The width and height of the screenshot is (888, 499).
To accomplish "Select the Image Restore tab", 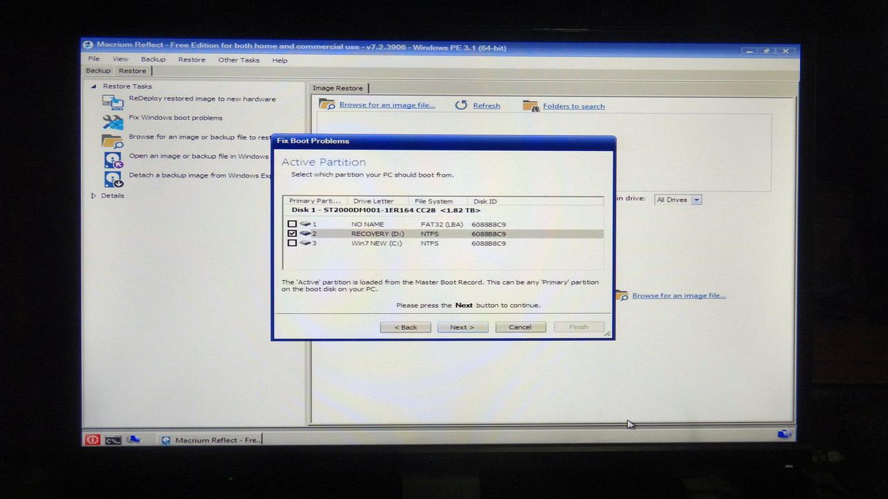I will pos(338,88).
